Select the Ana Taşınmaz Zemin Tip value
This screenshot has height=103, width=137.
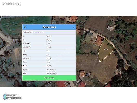tap(51, 69)
